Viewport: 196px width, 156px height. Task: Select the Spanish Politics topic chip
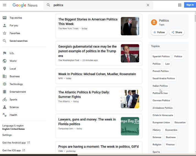[161, 56]
